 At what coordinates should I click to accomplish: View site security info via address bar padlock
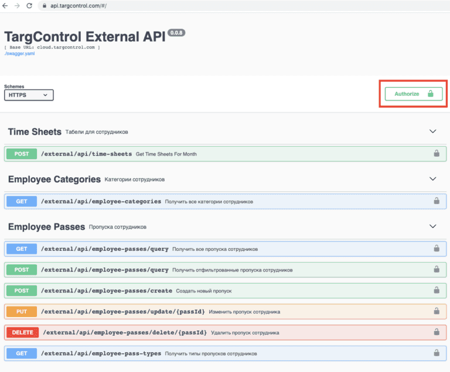pyautogui.click(x=44, y=6)
